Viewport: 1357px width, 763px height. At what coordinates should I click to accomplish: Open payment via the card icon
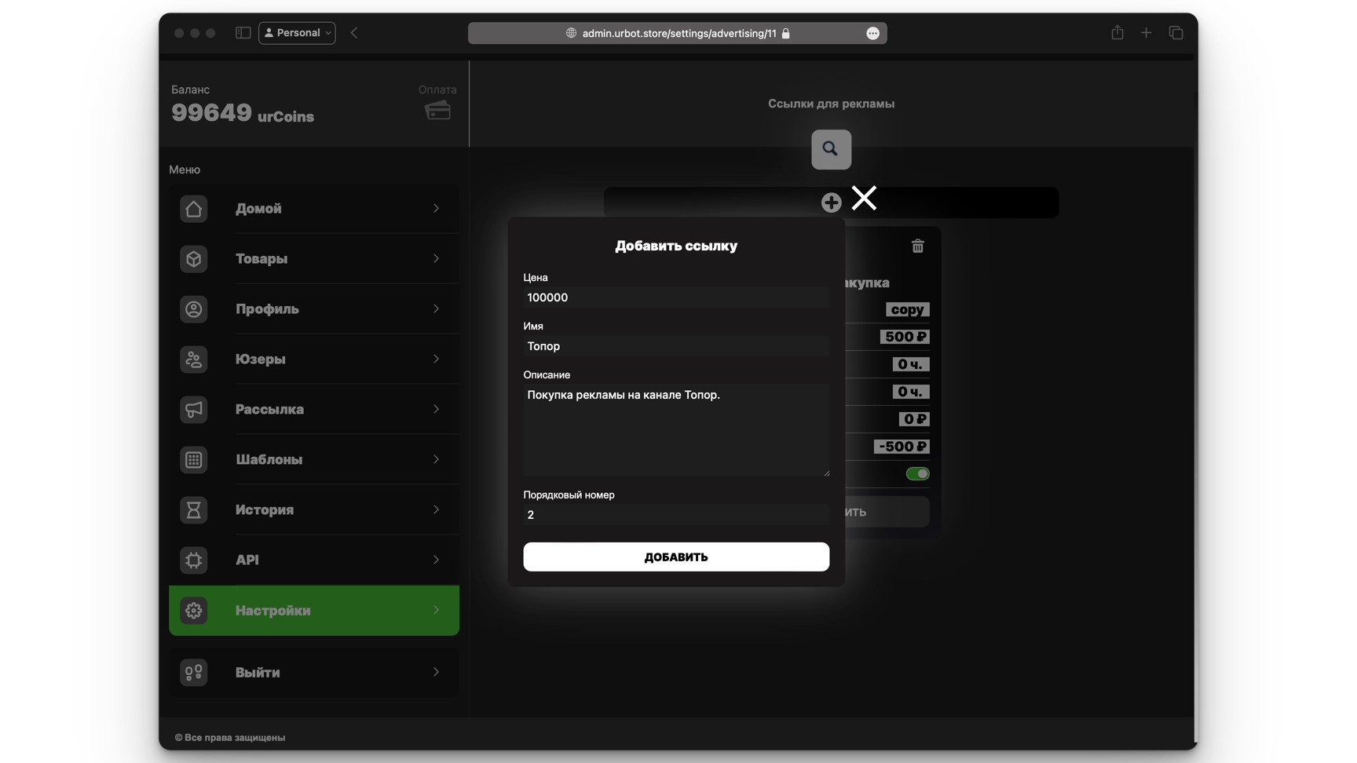coord(437,111)
